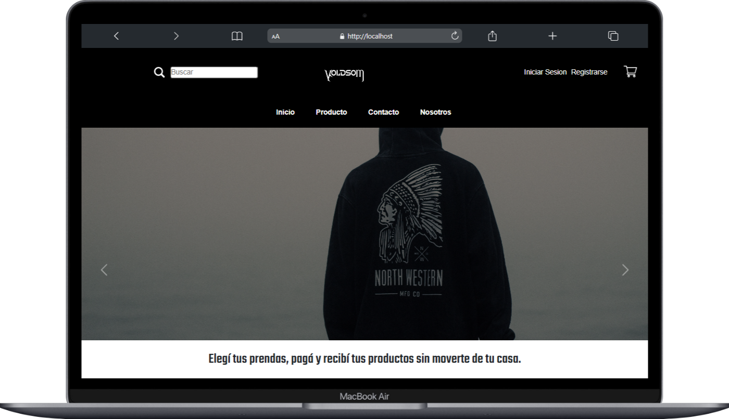Open a new tab with the plus icon
Image resolution: width=729 pixels, height=419 pixels.
552,36
